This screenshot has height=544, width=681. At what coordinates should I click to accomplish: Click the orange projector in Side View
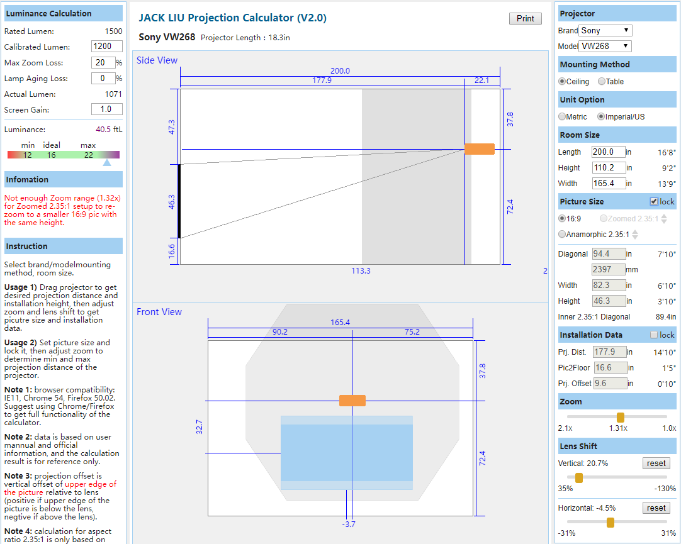click(x=480, y=149)
